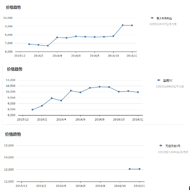
Task: Click the first data point in top chart
Action: pyautogui.click(x=29, y=44)
